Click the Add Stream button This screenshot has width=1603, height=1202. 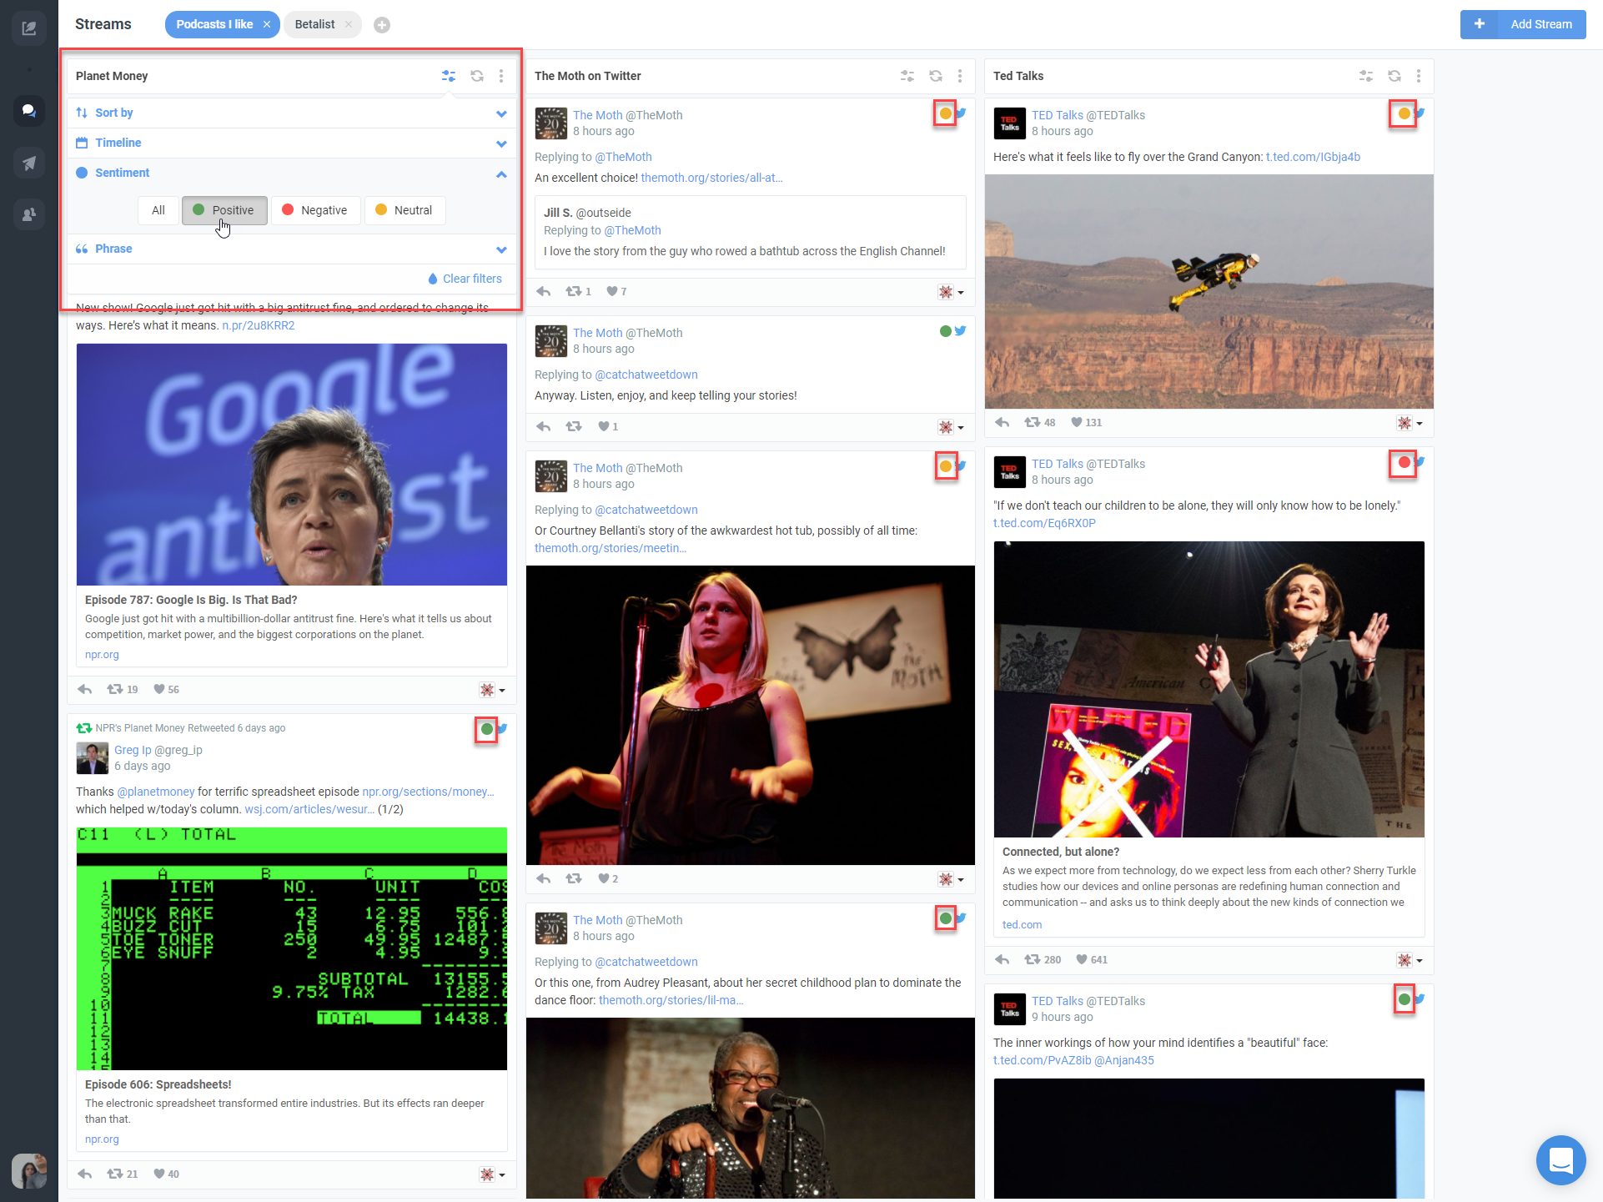1523,24
